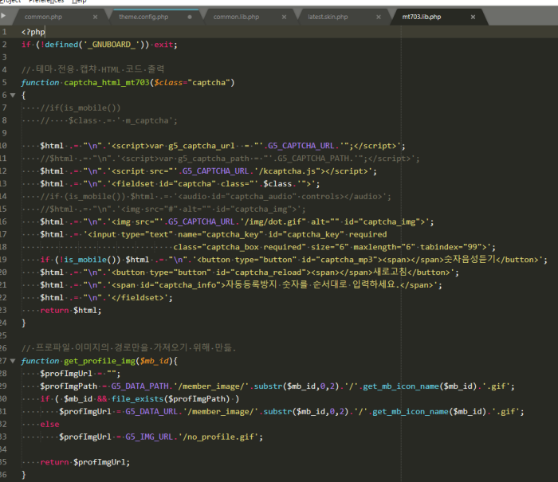Click line number 1 in the gutter

[x=5, y=31]
